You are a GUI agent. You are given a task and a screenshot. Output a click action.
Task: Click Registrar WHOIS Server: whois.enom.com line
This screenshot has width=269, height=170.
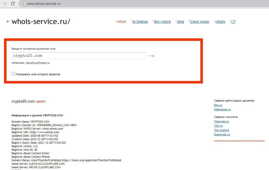click(37, 129)
